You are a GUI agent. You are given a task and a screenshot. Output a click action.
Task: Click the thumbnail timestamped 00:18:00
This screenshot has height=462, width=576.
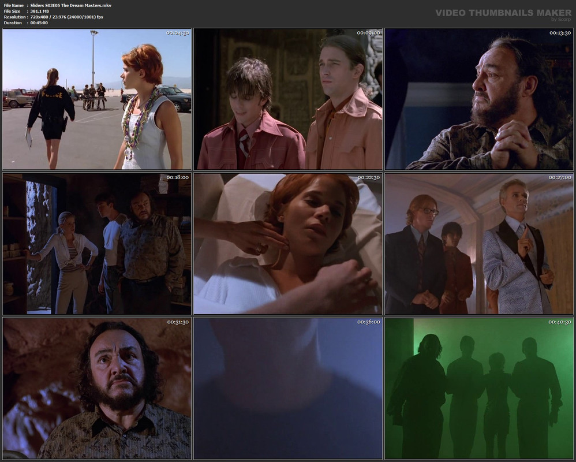(97, 244)
